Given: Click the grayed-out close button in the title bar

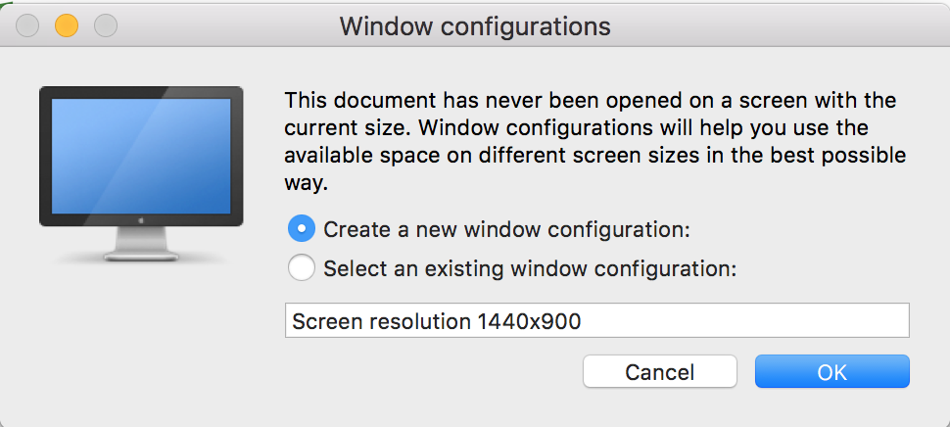Looking at the screenshot, I should (x=26, y=25).
